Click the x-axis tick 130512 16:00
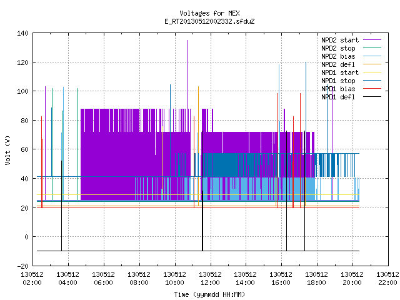The image size is (400, 300). click(281, 279)
